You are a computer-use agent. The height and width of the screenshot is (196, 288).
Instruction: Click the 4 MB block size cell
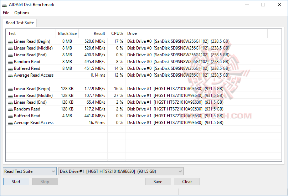point(67,116)
